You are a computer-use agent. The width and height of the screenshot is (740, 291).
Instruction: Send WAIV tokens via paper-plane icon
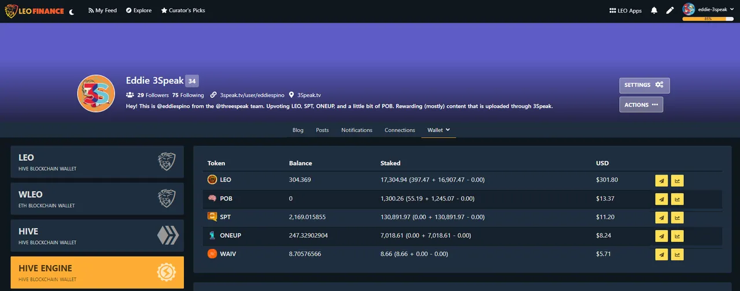coord(661,254)
